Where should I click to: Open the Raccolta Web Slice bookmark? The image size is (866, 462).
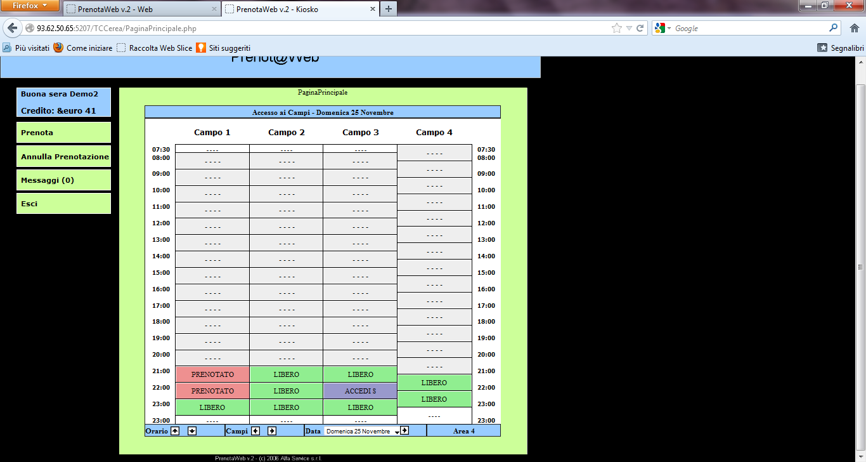[x=154, y=48]
